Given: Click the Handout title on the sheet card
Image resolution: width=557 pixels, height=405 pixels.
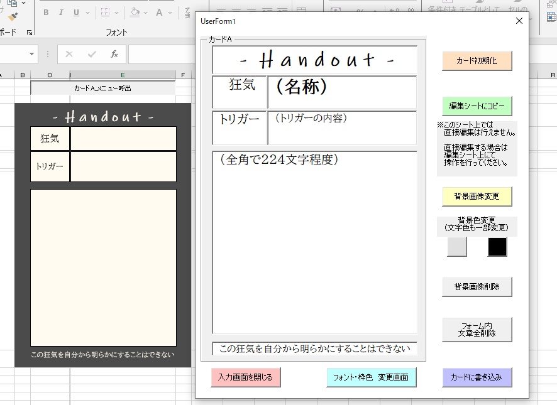Looking at the screenshot, I should tap(103, 116).
